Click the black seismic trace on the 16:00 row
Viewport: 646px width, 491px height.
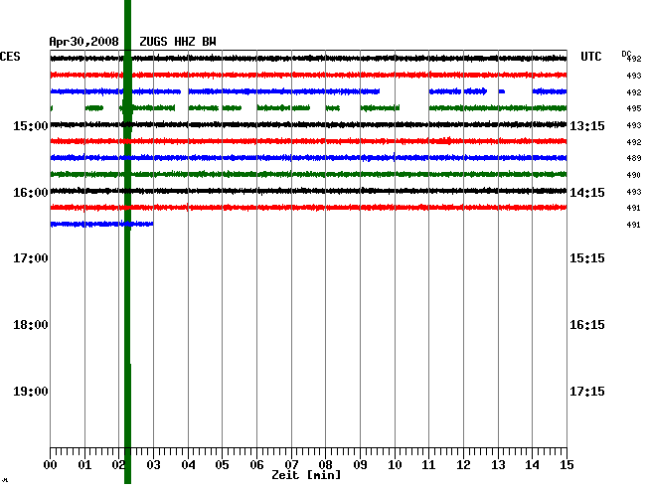pos(308,191)
